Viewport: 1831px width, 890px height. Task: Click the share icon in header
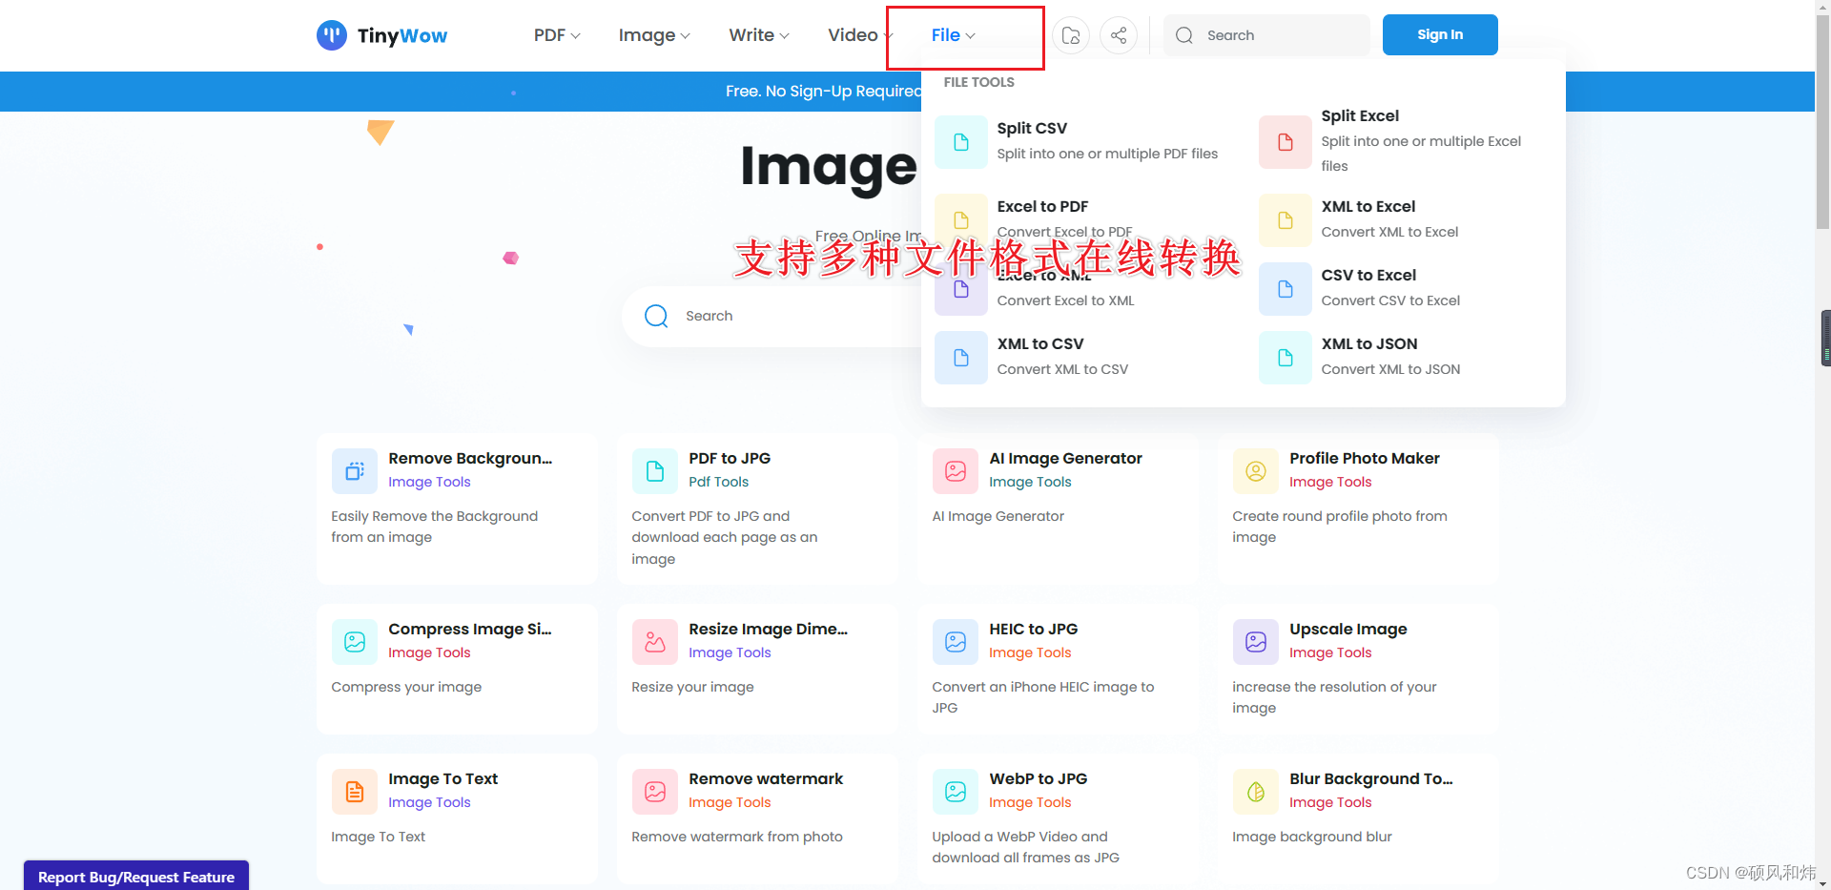pos(1119,35)
